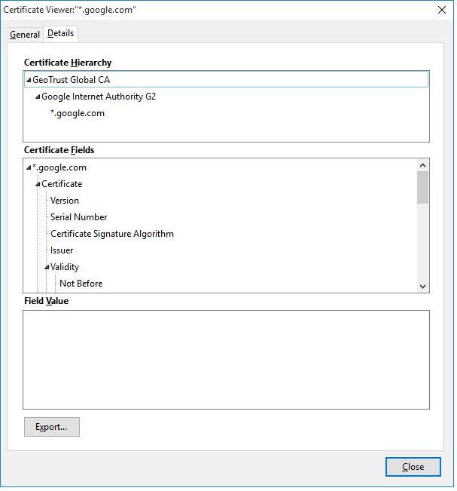Screen dimensions: 457x491
Task: Select the Issuer field
Action: (62, 250)
